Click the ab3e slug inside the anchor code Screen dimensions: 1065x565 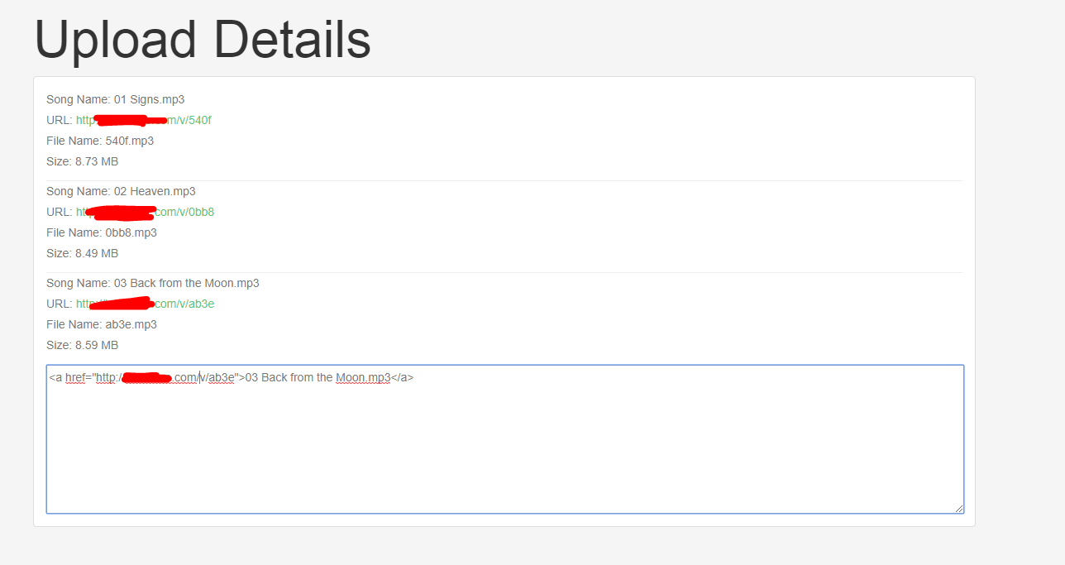pos(220,378)
